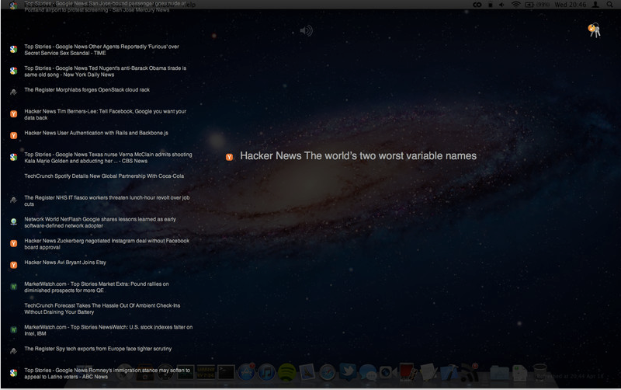
Task: Click the Google News icon beside the Secret Service story
Action: 13,49
